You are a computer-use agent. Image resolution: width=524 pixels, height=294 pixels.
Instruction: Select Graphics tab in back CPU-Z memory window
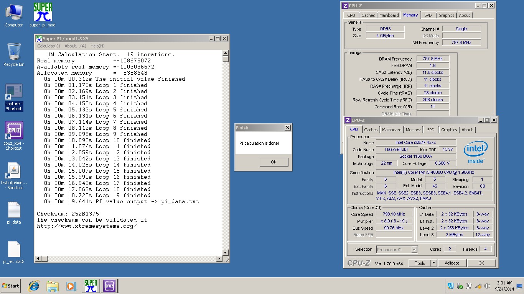447,15
